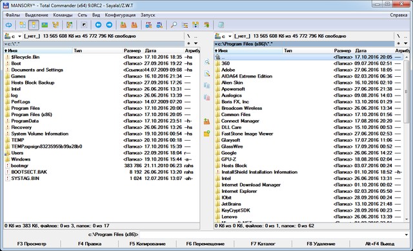Click the view (magnifier) icon in middle bar
This screenshot has width=413, height=251.
click(x=207, y=62)
